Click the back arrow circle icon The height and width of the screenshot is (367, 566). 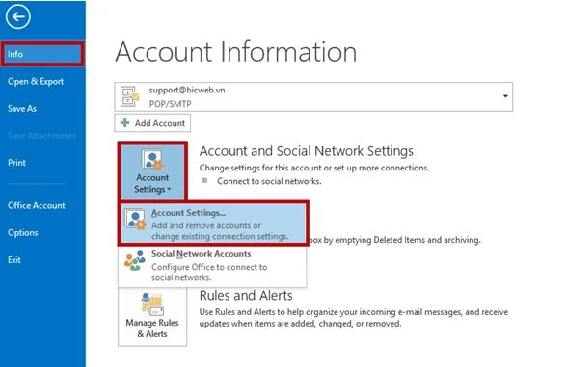point(17,17)
